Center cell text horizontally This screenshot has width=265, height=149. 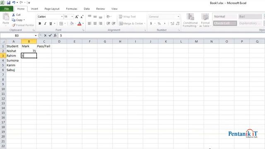pos(95,24)
